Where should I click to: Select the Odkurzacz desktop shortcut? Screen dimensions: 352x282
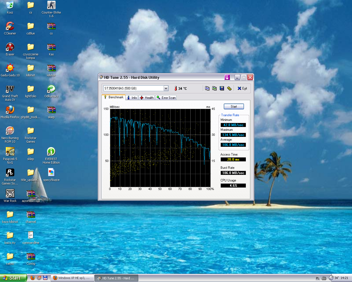click(51, 91)
